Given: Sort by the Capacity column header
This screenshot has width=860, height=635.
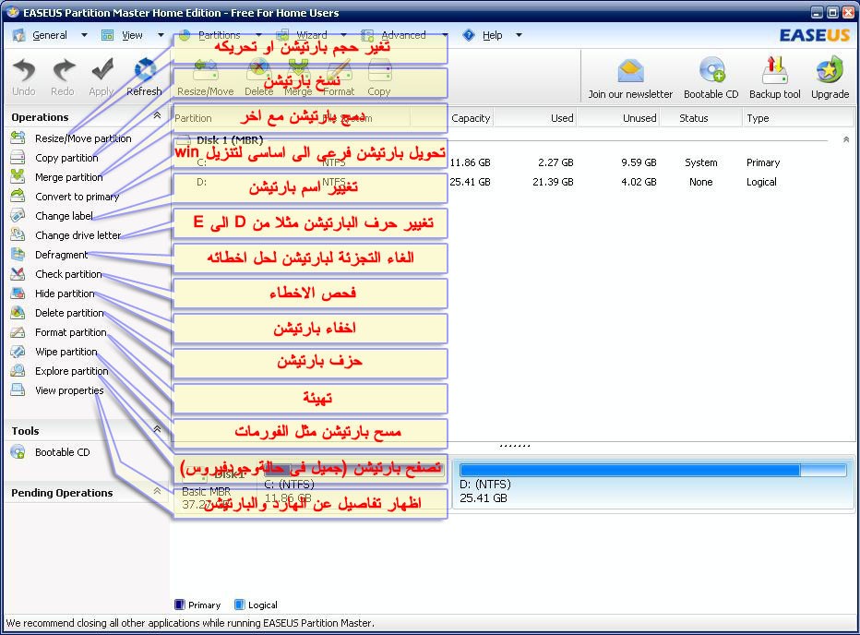Looking at the screenshot, I should pos(471,118).
